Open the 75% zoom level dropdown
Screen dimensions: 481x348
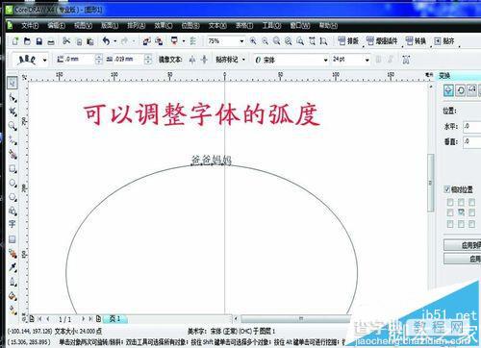coord(241,41)
